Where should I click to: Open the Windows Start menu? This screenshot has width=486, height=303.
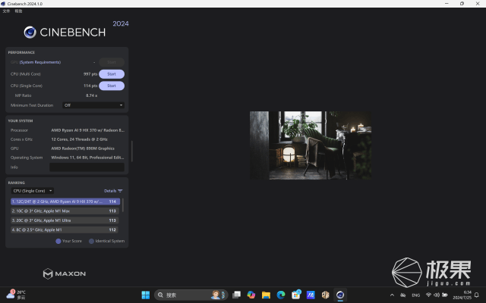point(145,295)
